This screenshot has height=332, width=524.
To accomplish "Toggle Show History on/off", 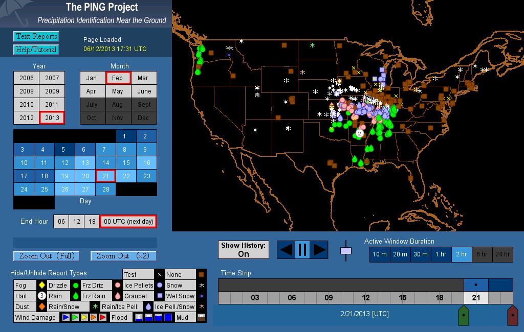I will click(244, 250).
